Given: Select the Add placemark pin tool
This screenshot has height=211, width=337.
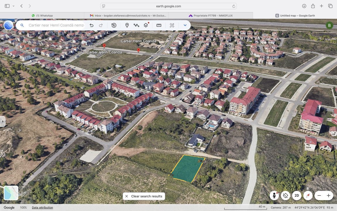Looking at the screenshot, I should (x=127, y=25).
